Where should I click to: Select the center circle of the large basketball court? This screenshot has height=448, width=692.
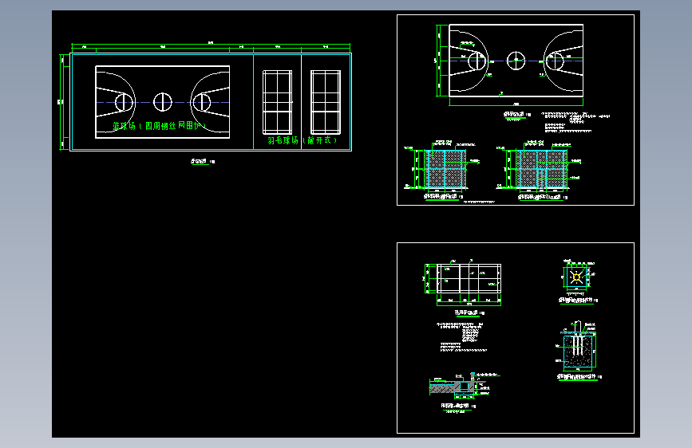coord(162,102)
